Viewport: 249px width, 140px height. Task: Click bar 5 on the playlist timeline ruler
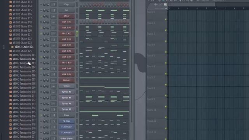click(207, 8)
